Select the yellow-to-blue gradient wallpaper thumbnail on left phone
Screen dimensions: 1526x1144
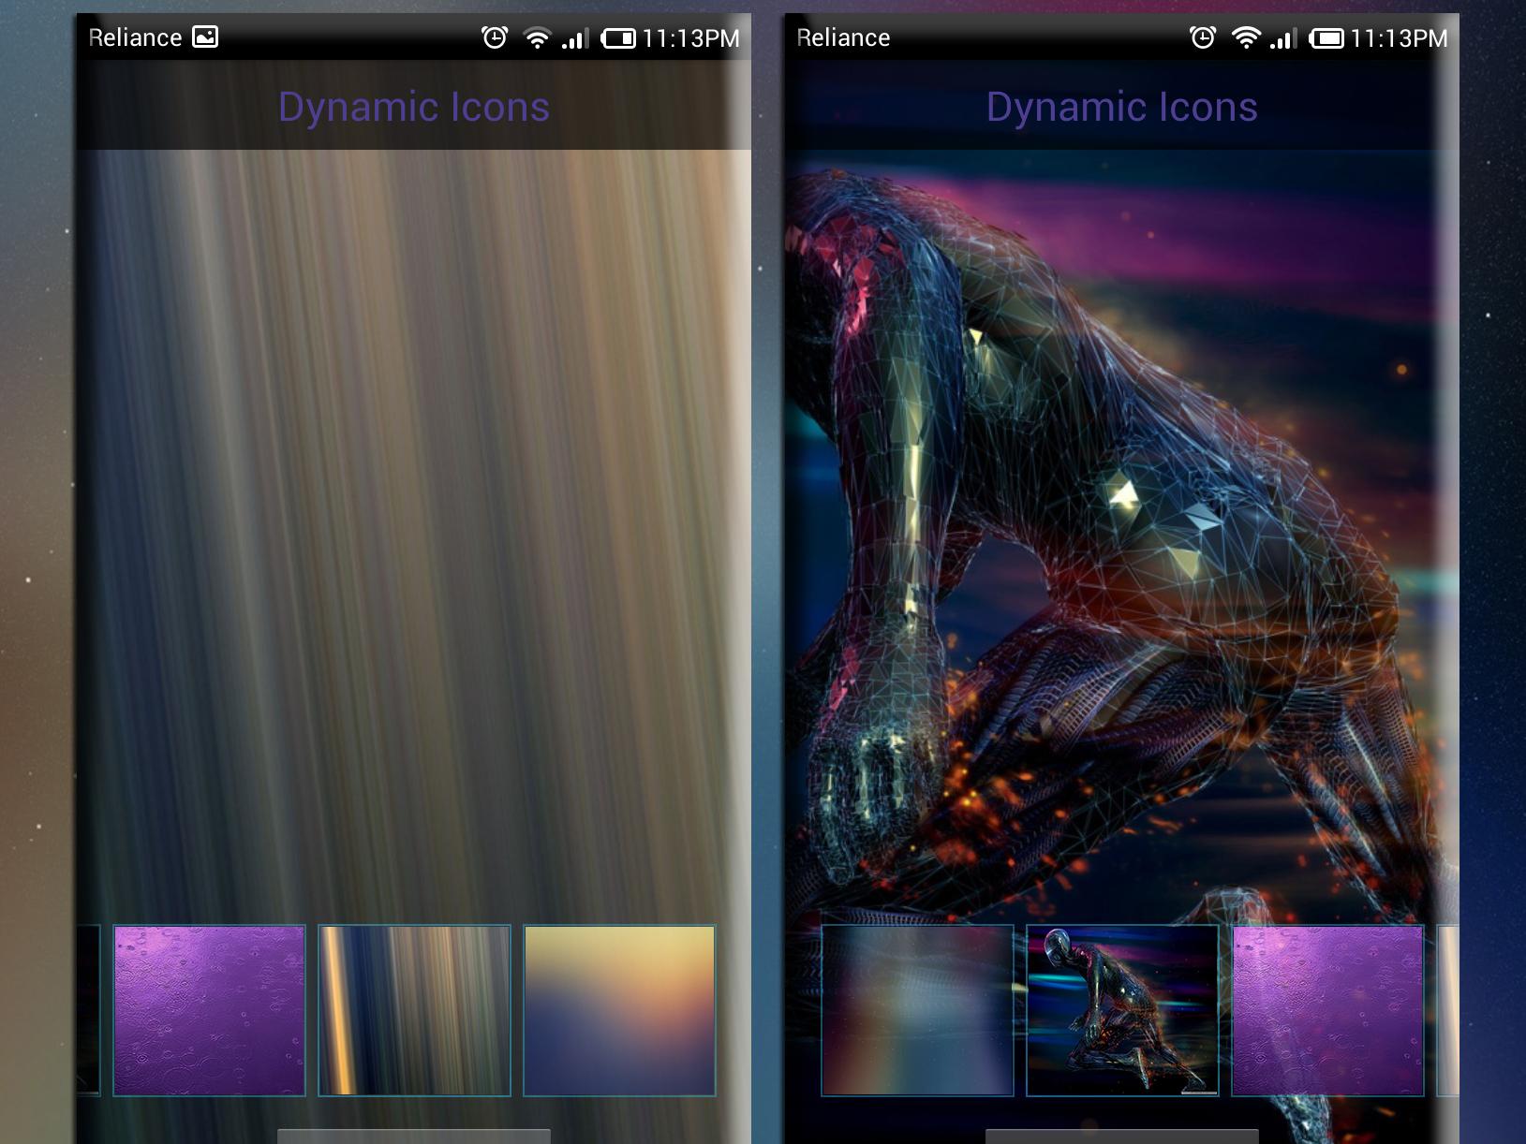(619, 1010)
